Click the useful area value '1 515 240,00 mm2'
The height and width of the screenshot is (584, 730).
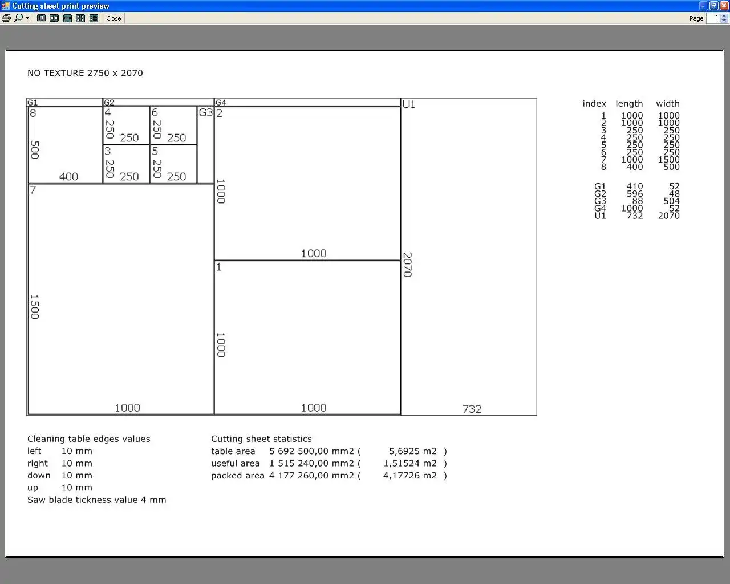(x=312, y=464)
